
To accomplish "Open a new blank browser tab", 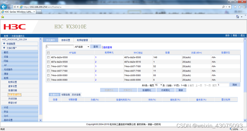I will coord(39,12).
